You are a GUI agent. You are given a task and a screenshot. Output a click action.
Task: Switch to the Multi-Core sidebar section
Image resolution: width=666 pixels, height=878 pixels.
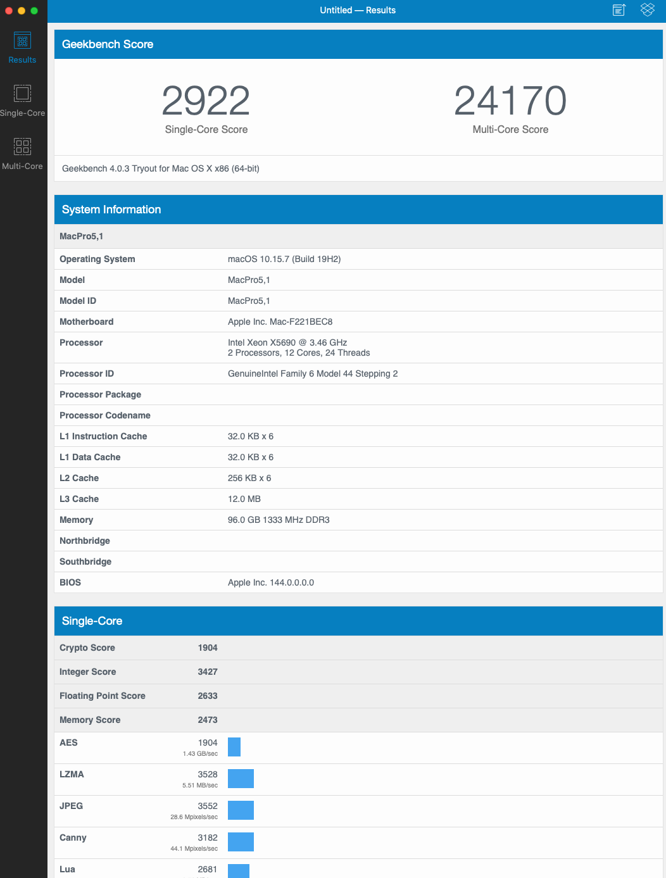(23, 154)
